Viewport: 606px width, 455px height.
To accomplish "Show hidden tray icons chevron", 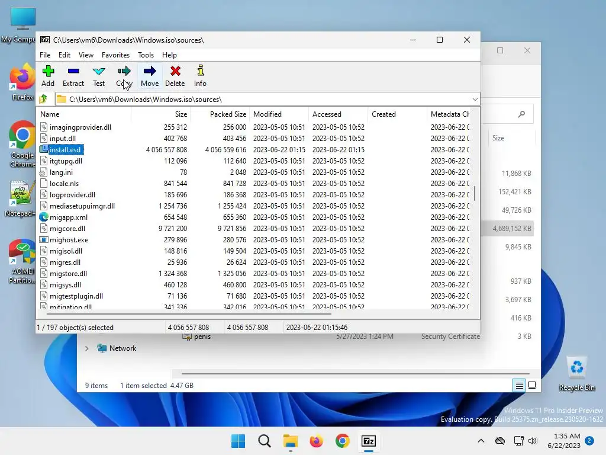I will (481, 441).
